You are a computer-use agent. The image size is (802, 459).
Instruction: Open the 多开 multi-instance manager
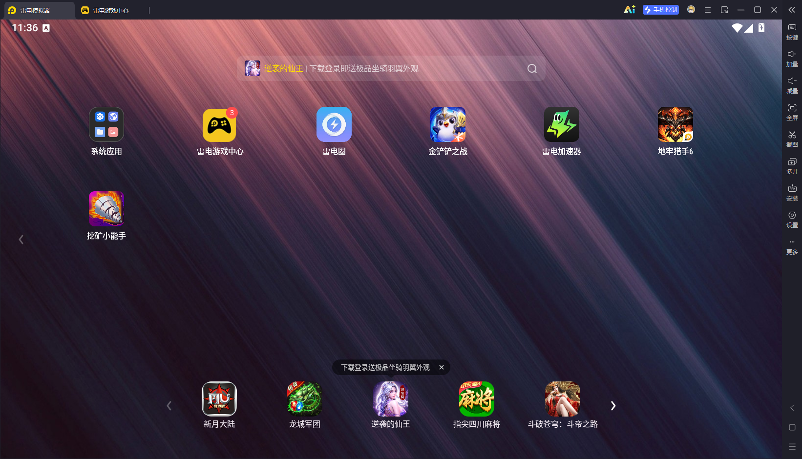point(792,166)
